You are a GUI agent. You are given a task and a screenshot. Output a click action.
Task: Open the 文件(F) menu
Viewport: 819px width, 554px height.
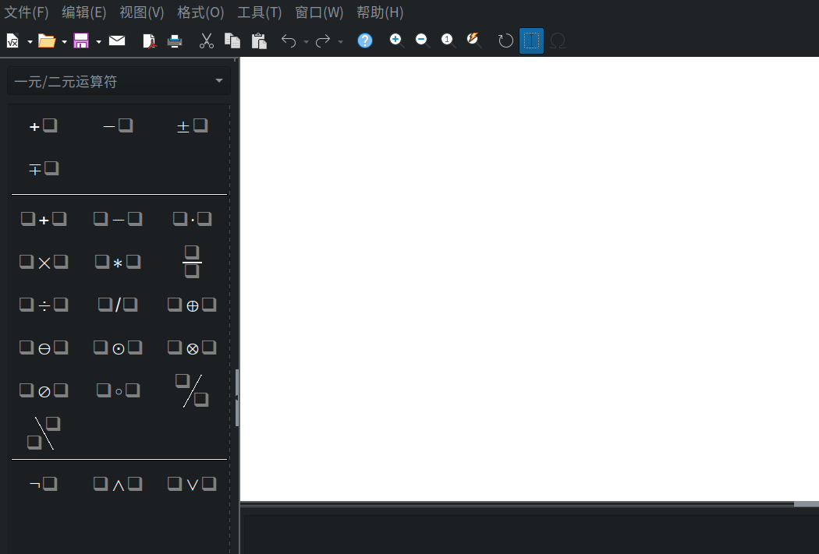[26, 12]
